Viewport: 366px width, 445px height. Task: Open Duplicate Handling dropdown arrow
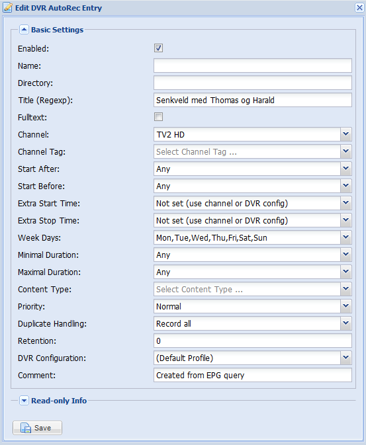(346, 323)
